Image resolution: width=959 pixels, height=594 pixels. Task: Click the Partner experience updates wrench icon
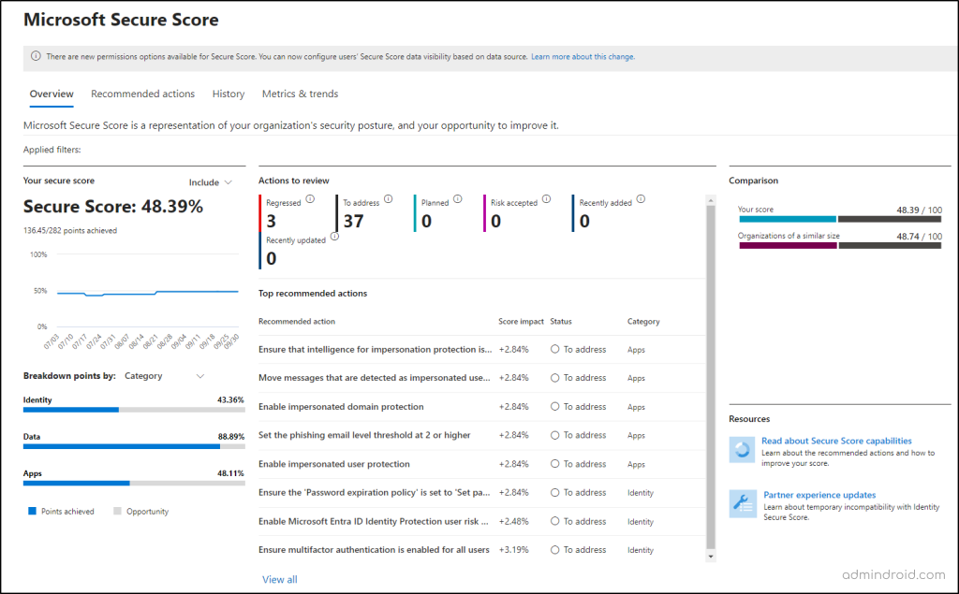(x=743, y=503)
